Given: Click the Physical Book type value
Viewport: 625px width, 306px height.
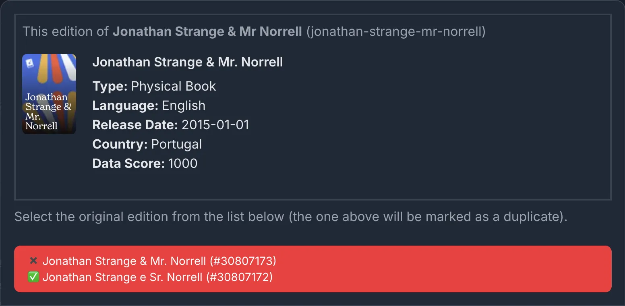Looking at the screenshot, I should (174, 86).
